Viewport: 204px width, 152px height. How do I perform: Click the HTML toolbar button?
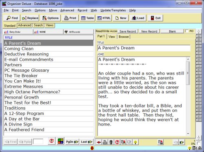pos(104,18)
